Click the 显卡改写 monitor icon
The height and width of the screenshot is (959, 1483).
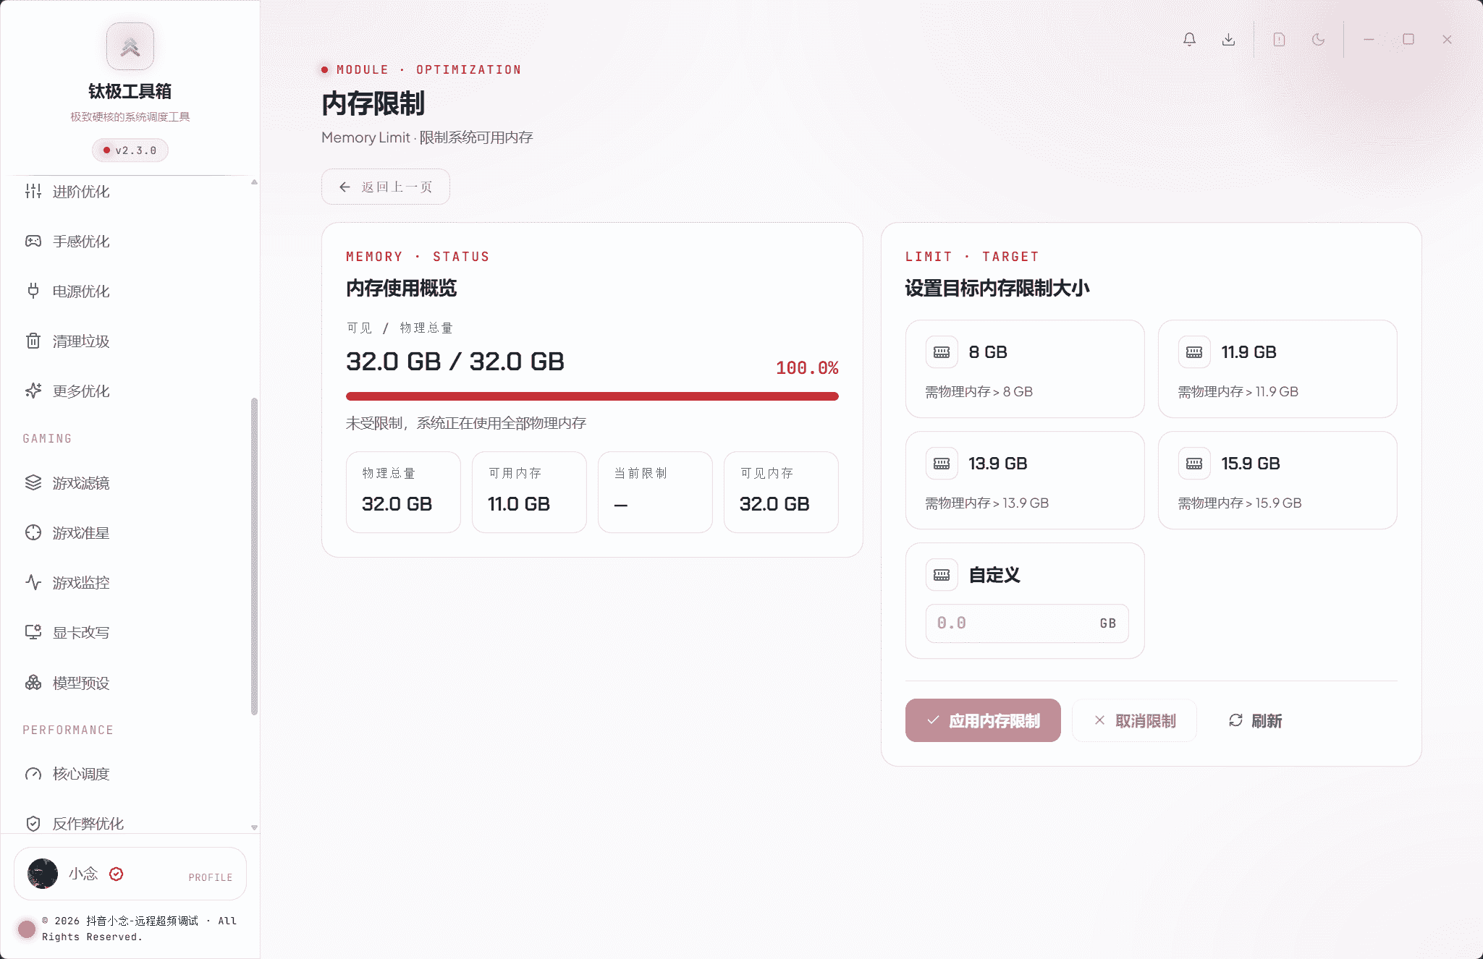click(33, 633)
